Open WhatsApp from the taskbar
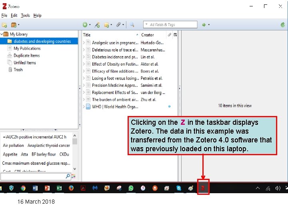Image resolution: width=288 pixels, height=216 pixels. click(x=131, y=188)
